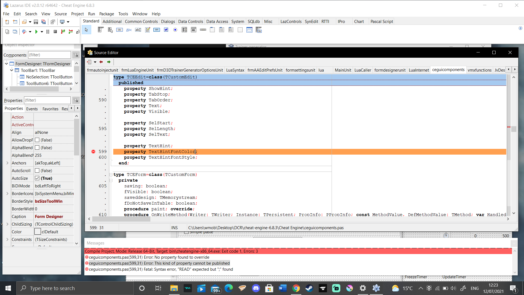Uncheck the AutoSize property checkbox

click(37, 178)
